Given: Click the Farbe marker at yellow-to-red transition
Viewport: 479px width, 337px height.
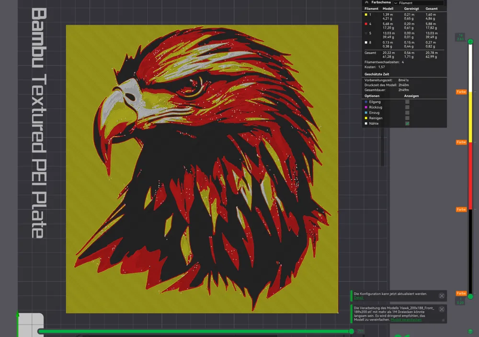Looking at the screenshot, I should [461, 142].
